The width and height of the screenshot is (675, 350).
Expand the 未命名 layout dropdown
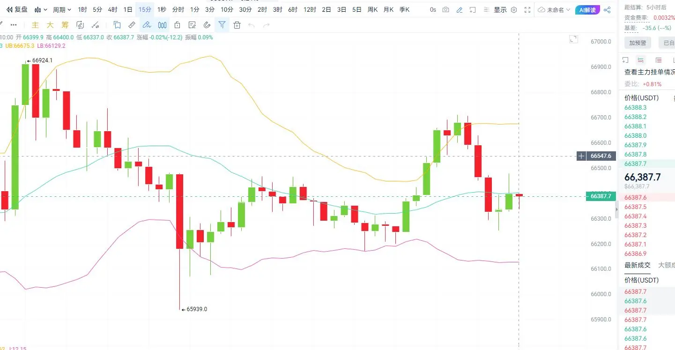point(555,9)
